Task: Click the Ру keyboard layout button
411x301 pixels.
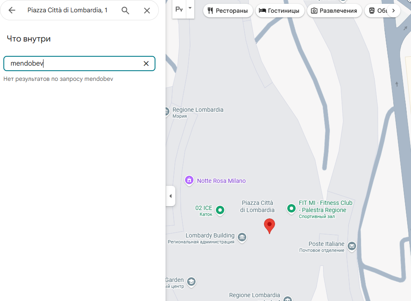Action: tap(179, 8)
